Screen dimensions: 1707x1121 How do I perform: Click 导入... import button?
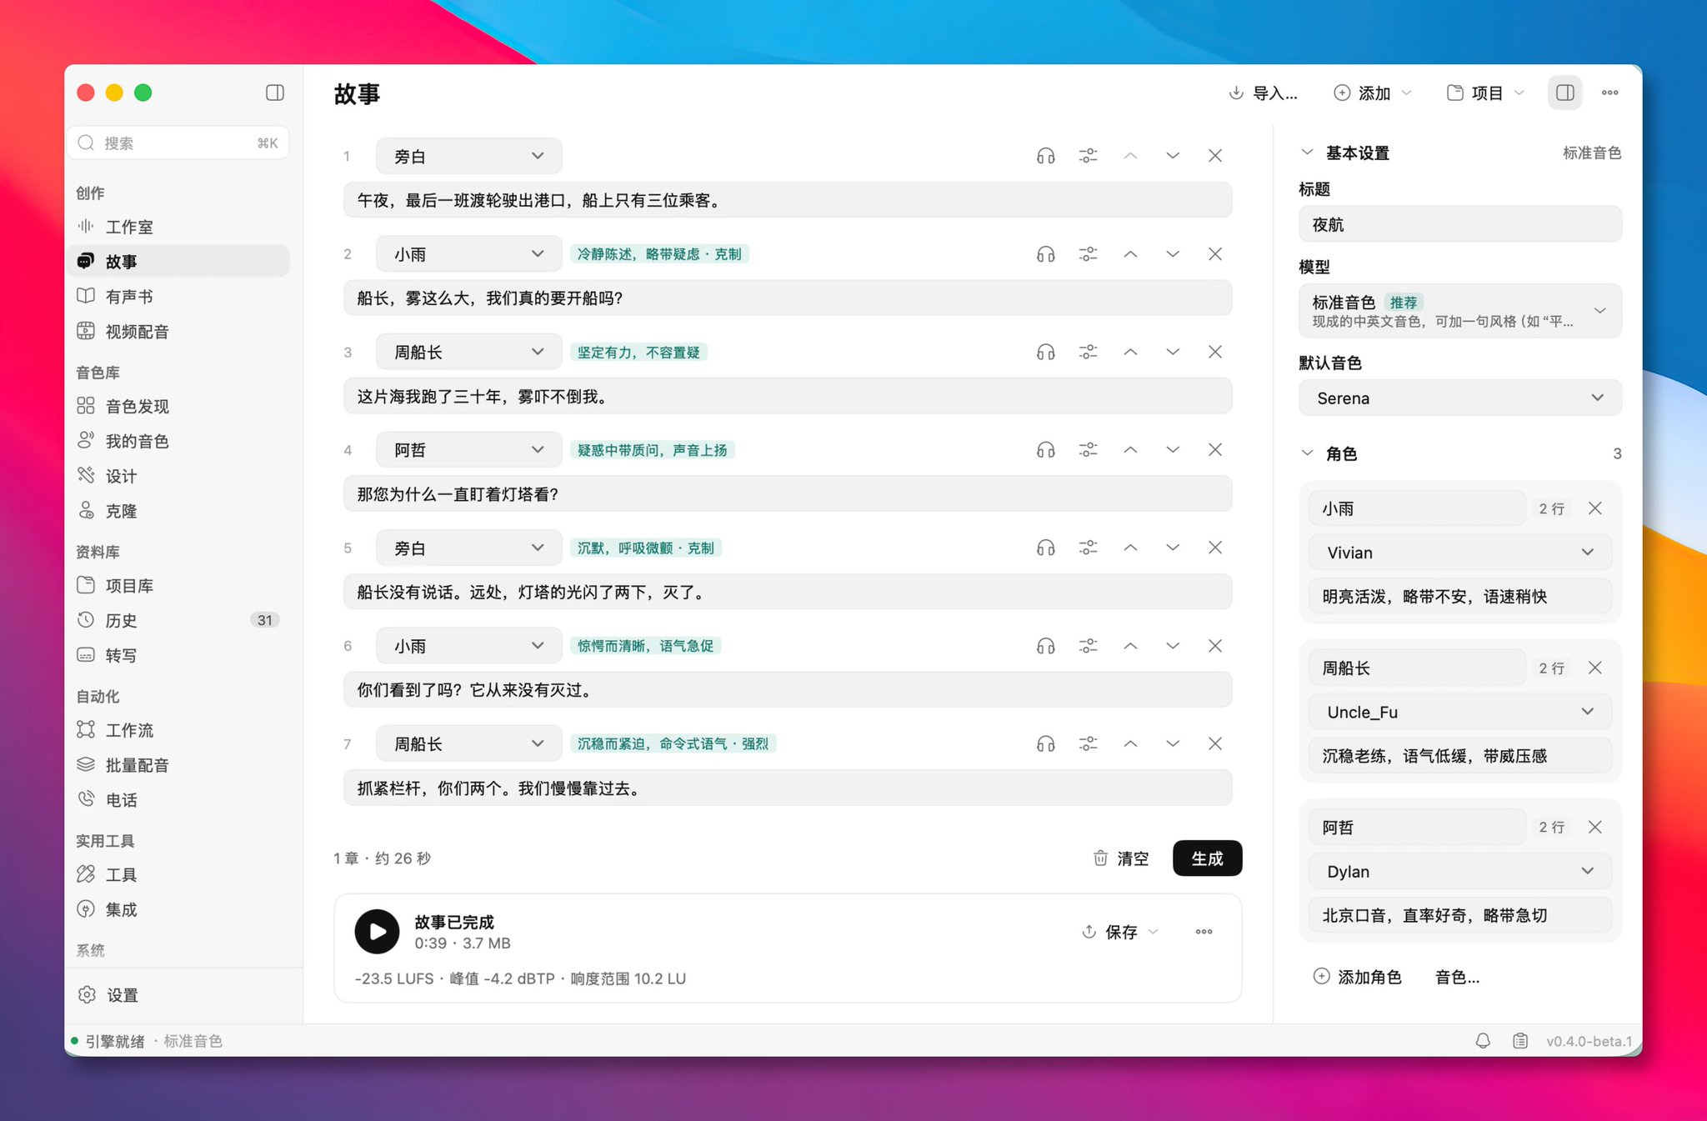coord(1263,93)
